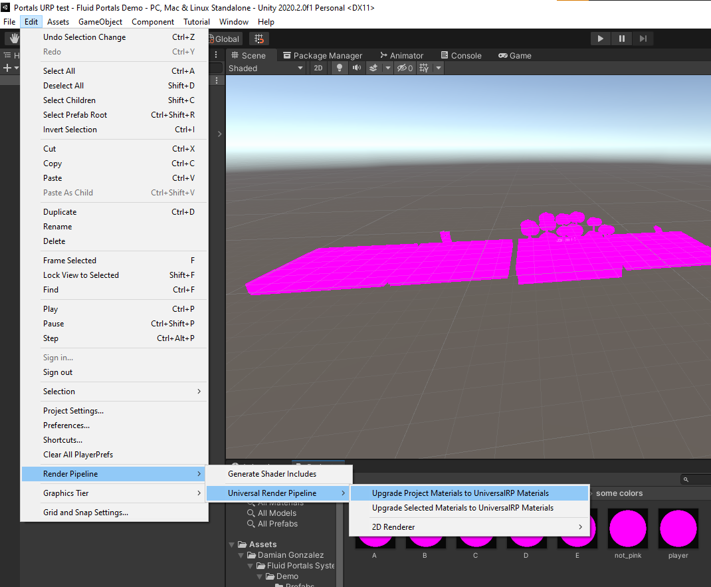711x587 pixels.
Task: Open the 2D Renderer submenu
Action: tap(469, 527)
